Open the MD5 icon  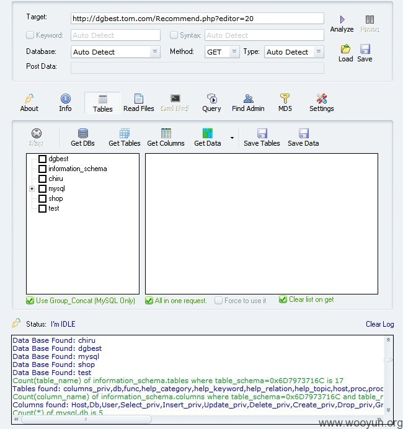[x=285, y=98]
